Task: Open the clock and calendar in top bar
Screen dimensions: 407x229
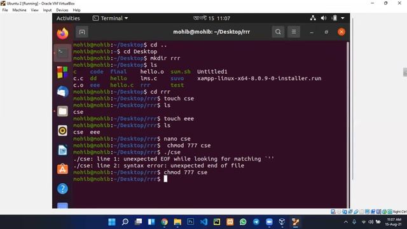Action: [x=212, y=18]
